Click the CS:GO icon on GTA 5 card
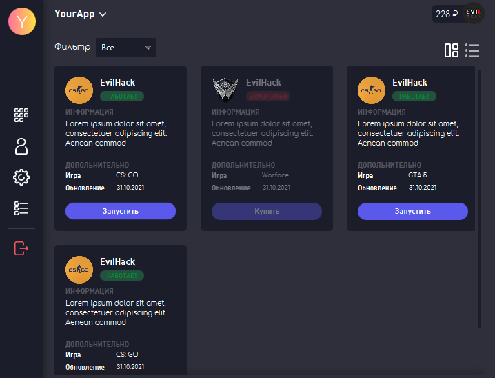The width and height of the screenshot is (495, 378). point(372,90)
